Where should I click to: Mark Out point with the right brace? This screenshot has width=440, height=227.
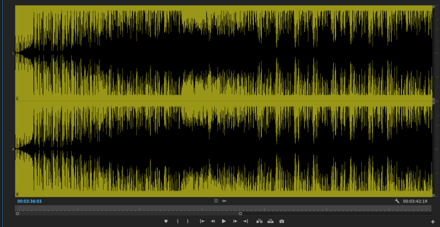(188, 221)
